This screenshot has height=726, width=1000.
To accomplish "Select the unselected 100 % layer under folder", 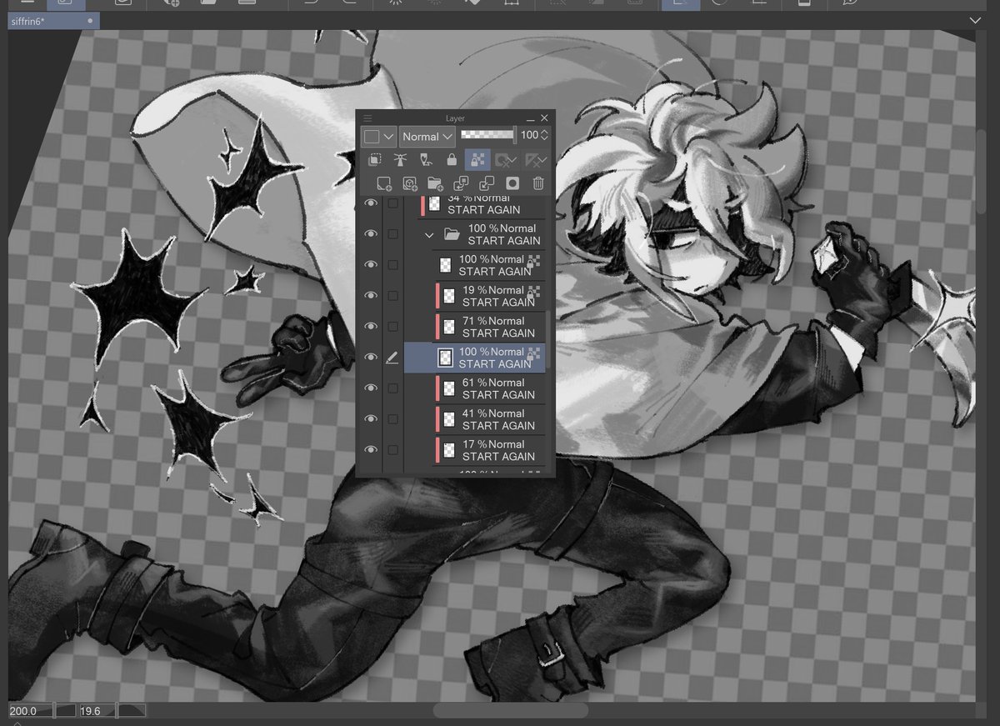I will point(488,265).
